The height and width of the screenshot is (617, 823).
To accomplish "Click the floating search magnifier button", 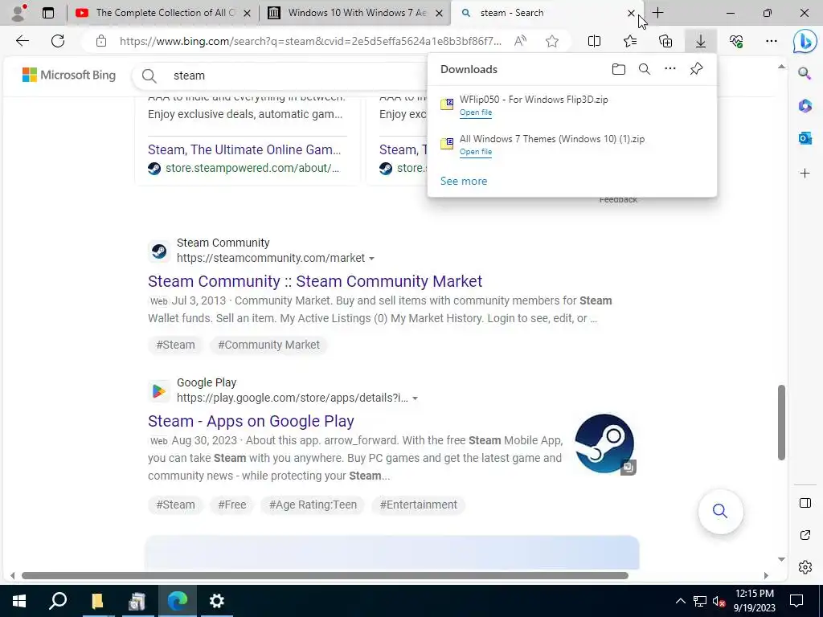I will [x=720, y=511].
